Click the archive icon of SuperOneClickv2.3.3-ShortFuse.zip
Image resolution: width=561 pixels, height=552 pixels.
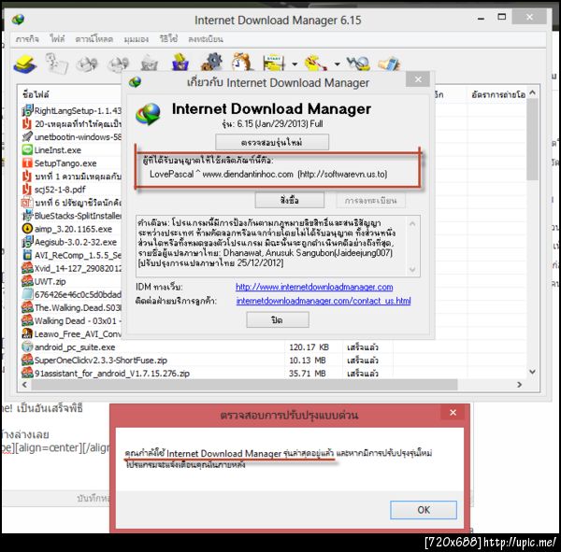click(x=27, y=360)
